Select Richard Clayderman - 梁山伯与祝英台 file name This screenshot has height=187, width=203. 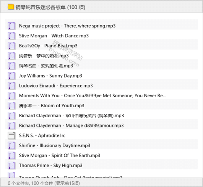click(x=71, y=116)
